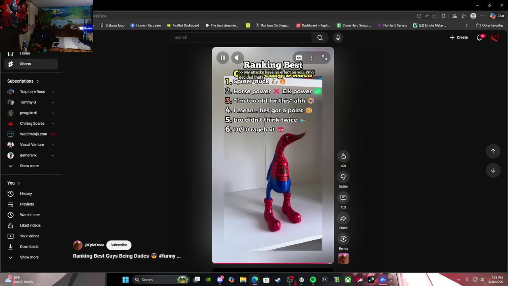508x286 pixels.
Task: Open the Home item in the sidebar
Action: (31, 53)
